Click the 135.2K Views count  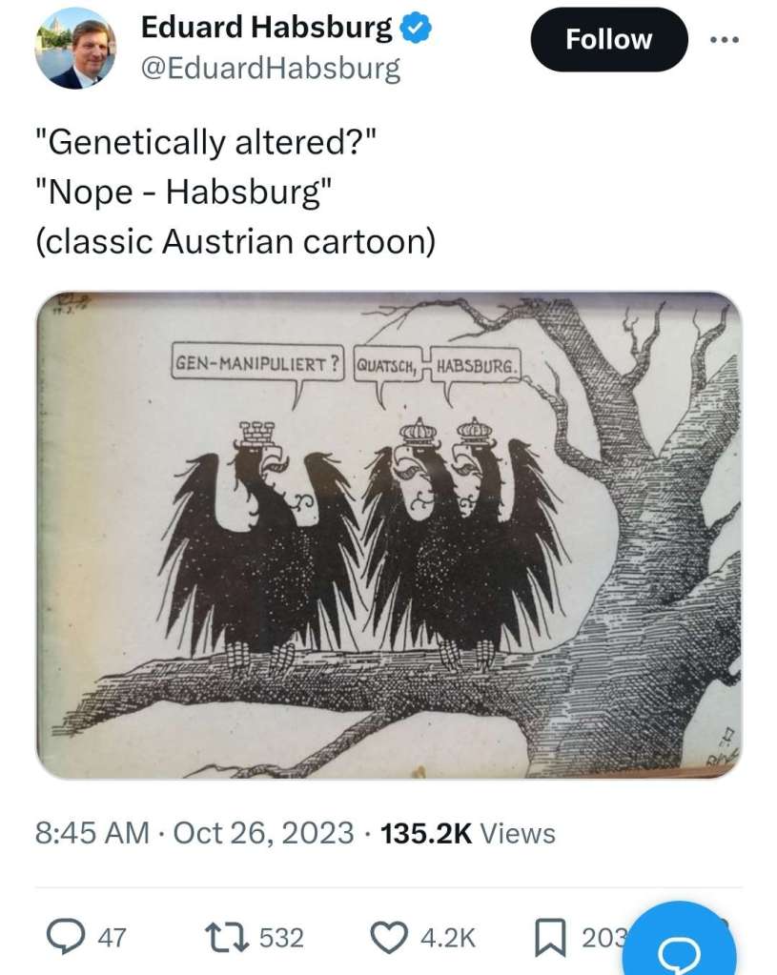pos(468,833)
